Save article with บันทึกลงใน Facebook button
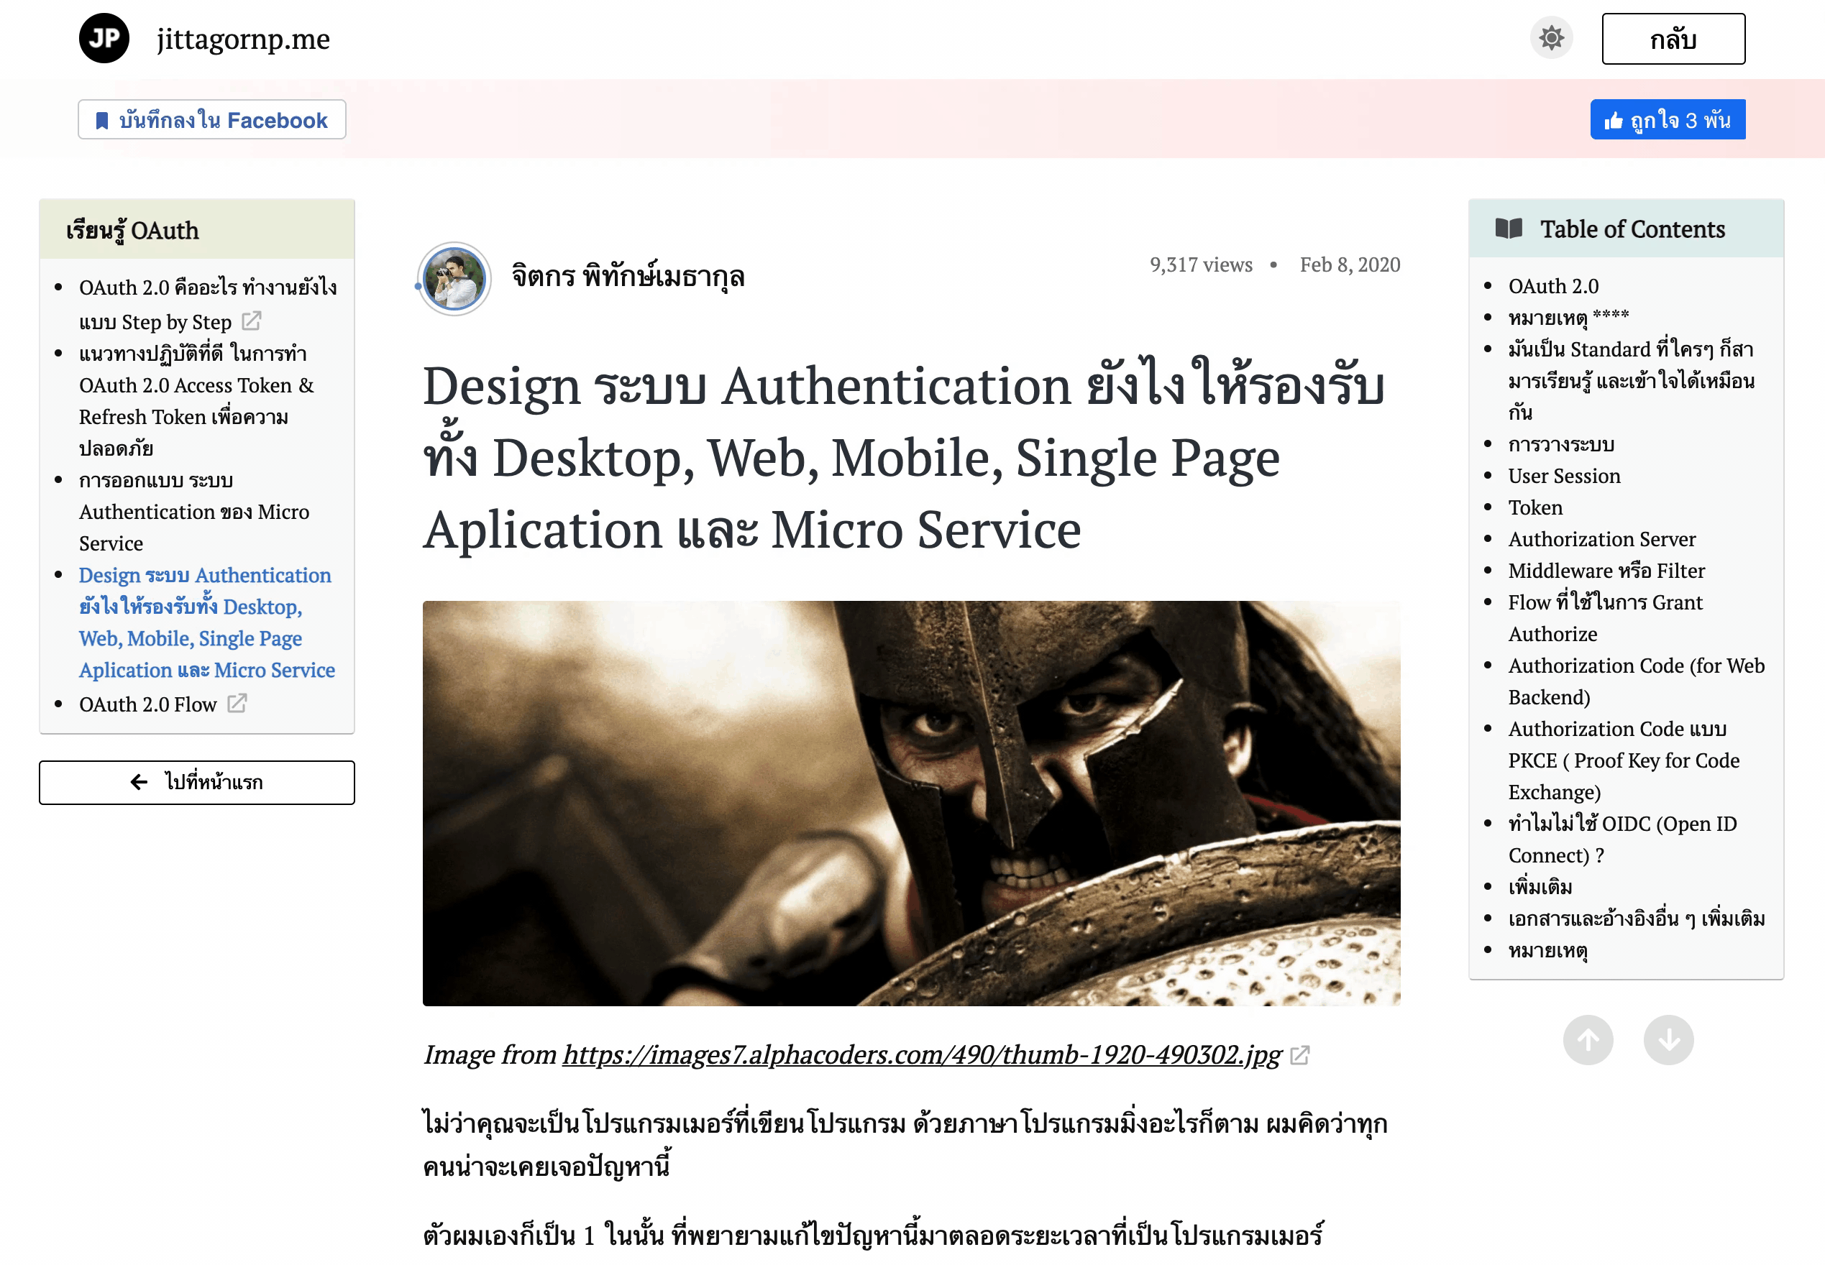The width and height of the screenshot is (1825, 1265). tap(211, 120)
